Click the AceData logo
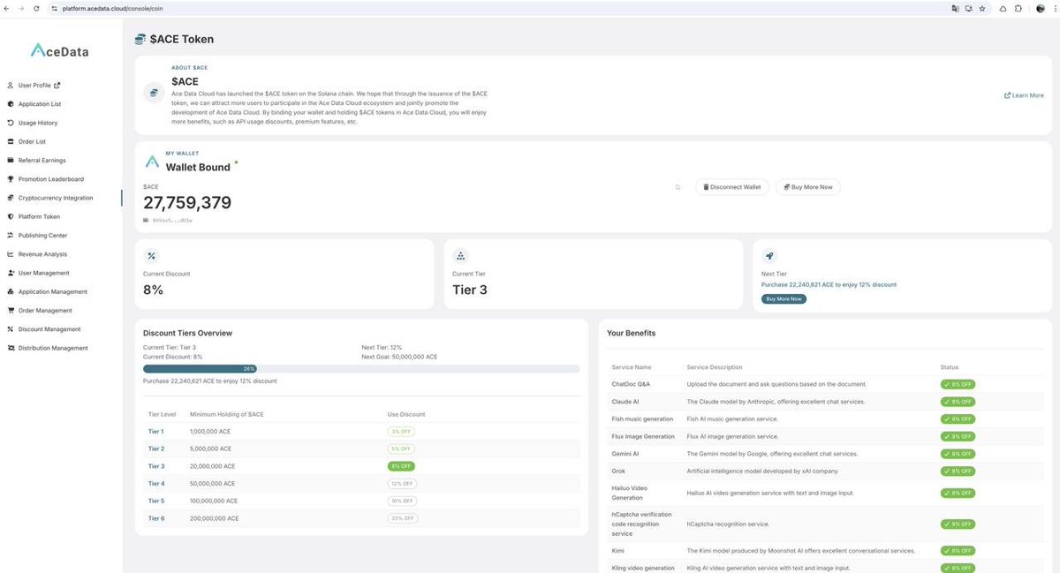Screen dimensions: 1060x573 [59, 50]
